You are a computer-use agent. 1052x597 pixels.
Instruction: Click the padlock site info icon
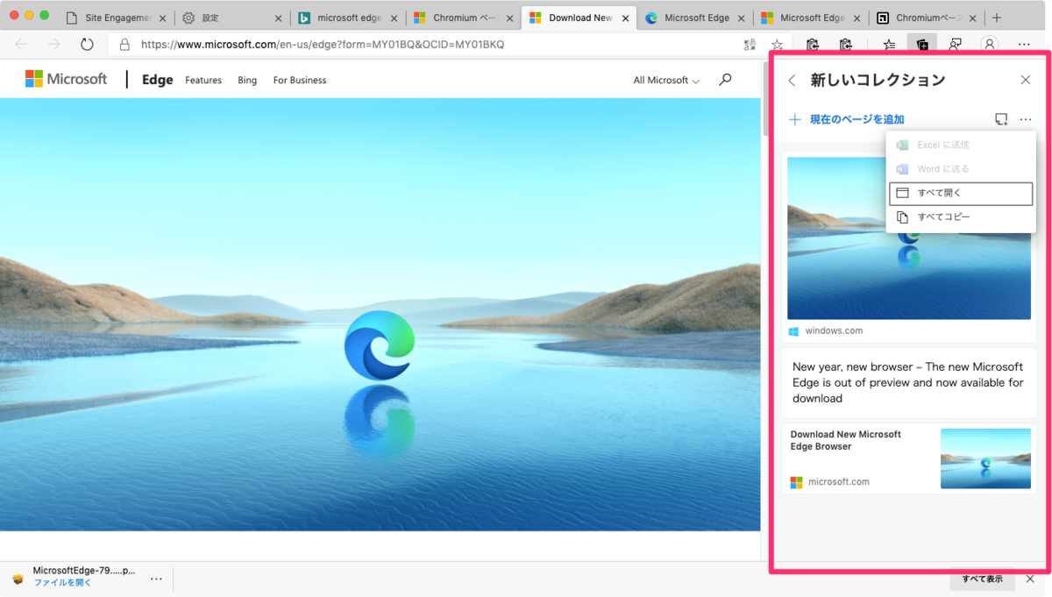[x=124, y=45]
